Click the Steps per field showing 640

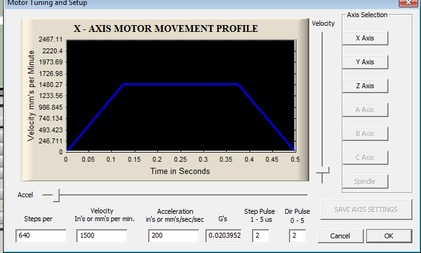coord(41,236)
